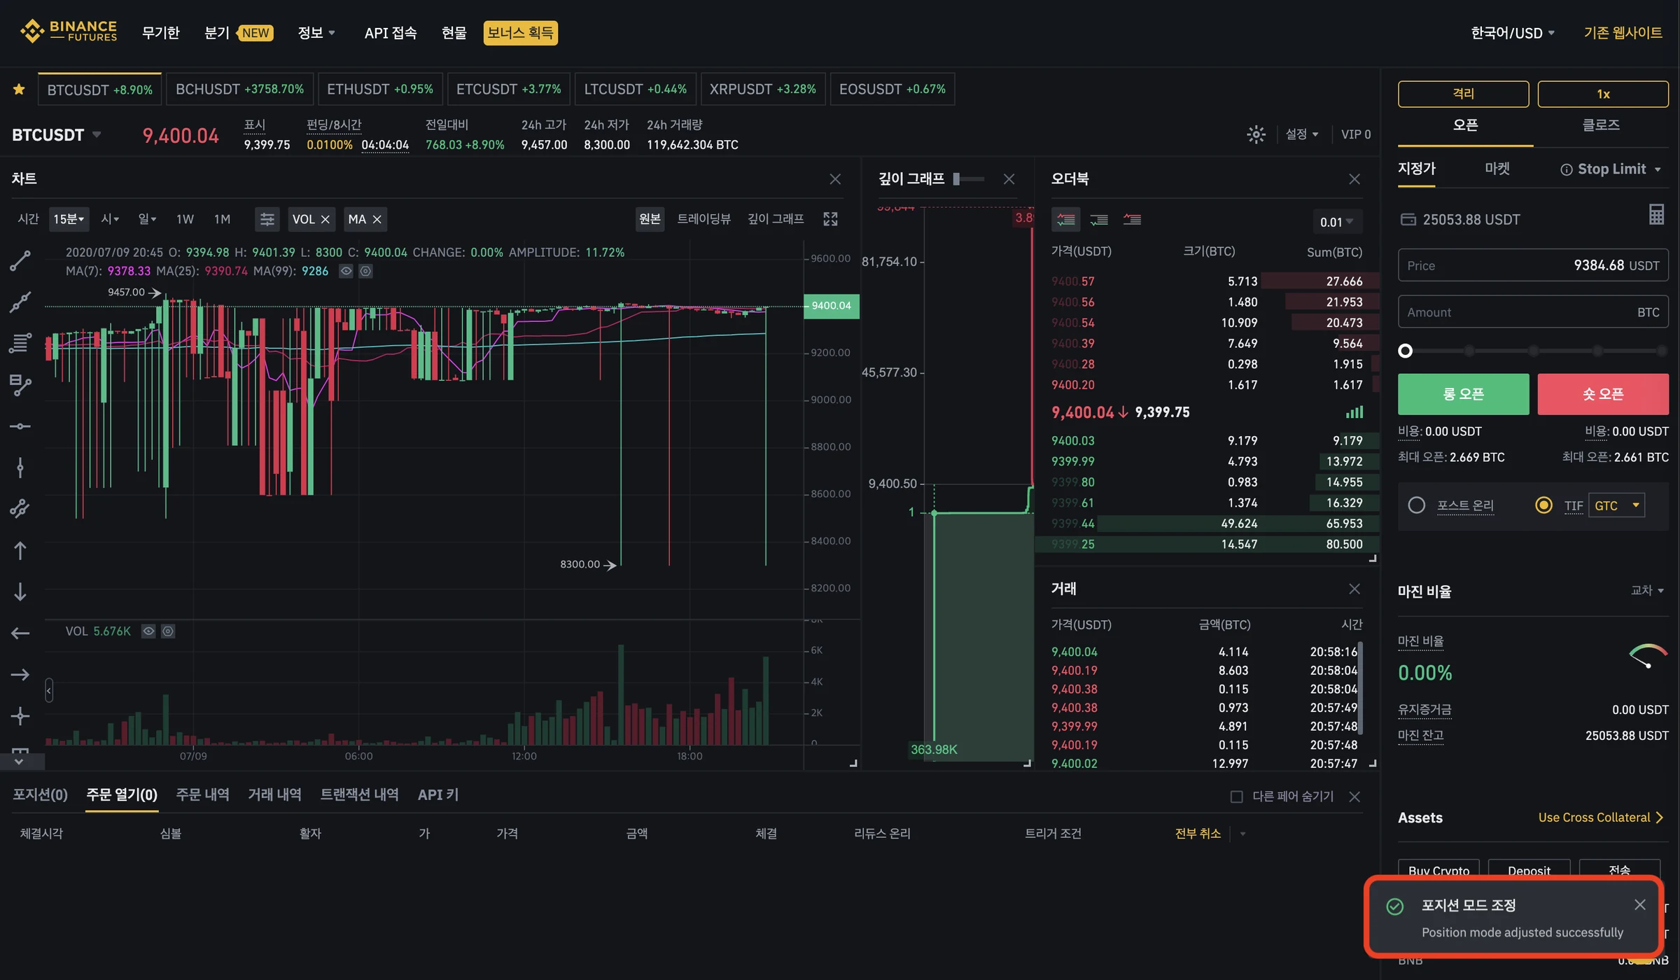Select the horizontal line drawing tool
The height and width of the screenshot is (980, 1680).
point(20,426)
